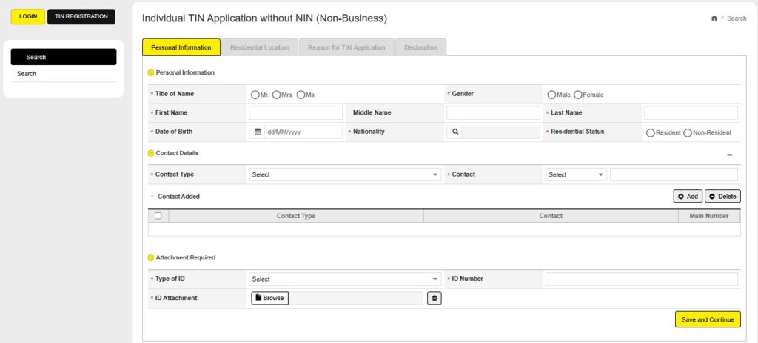The image size is (758, 343).
Task: Open the Contact Type dropdown
Action: pyautogui.click(x=345, y=175)
